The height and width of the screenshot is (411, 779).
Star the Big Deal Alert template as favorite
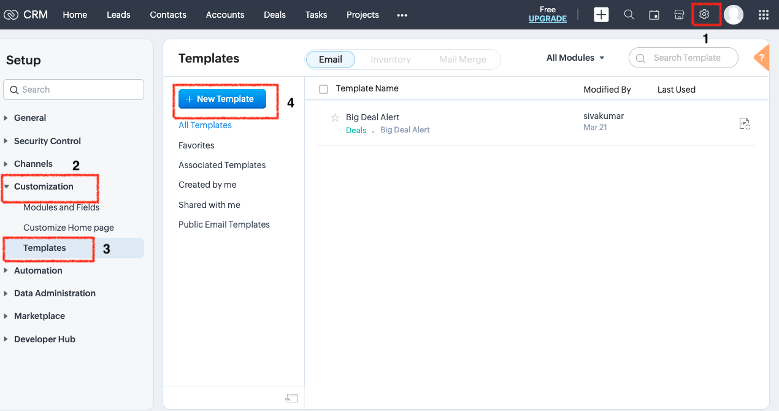[x=335, y=117]
